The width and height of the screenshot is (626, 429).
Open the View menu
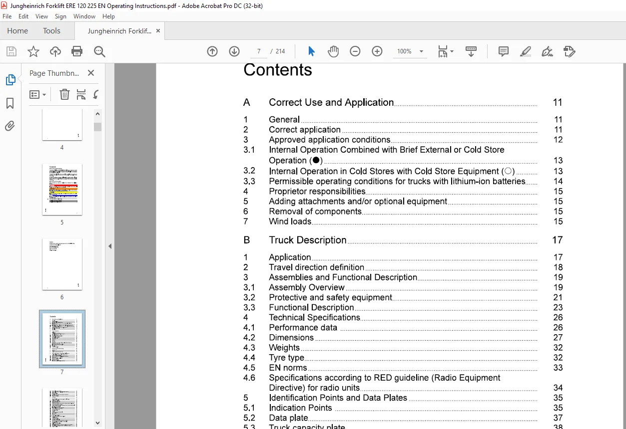(42, 16)
